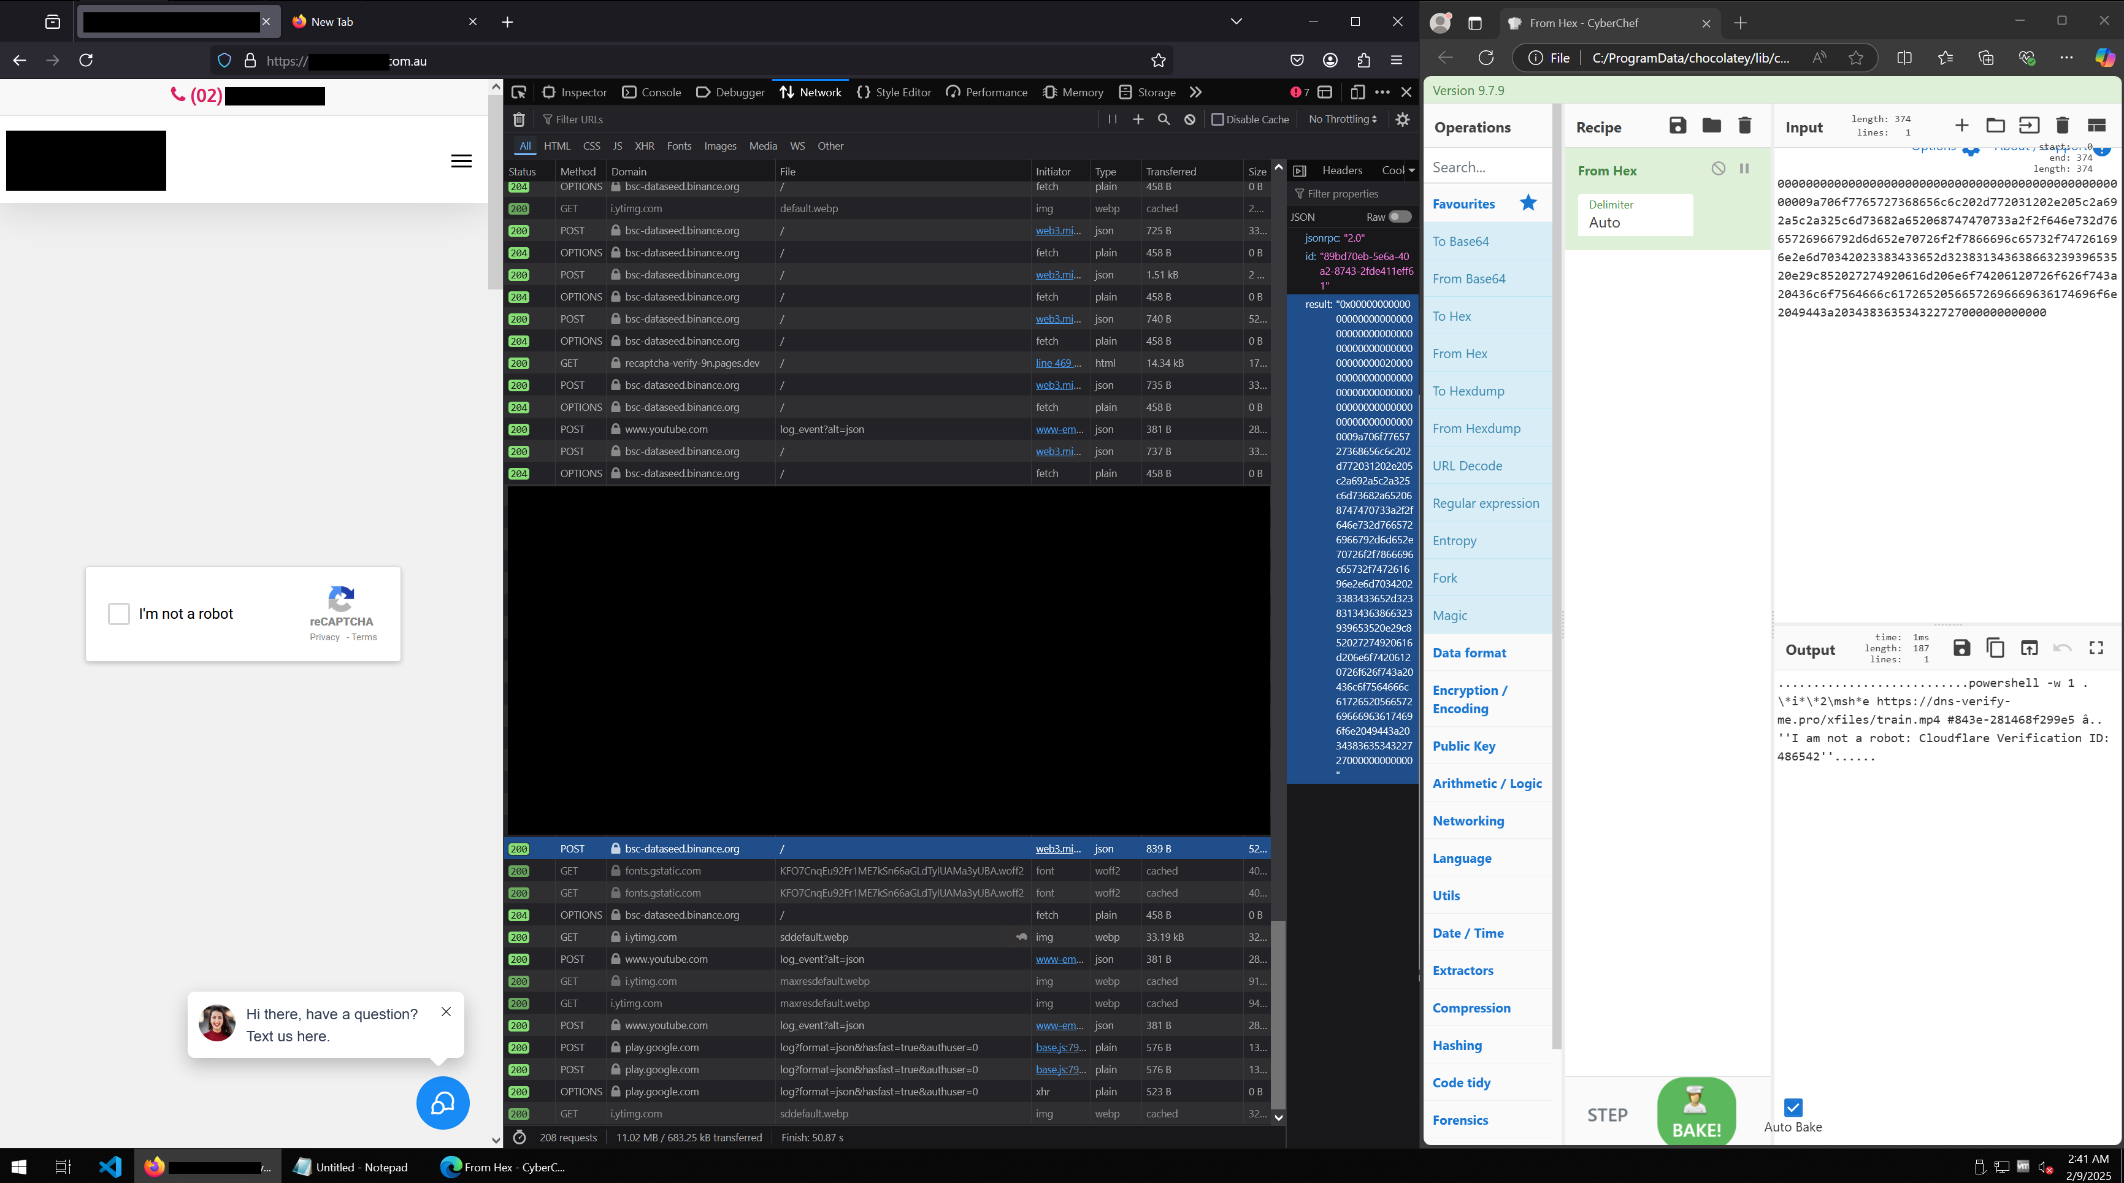The image size is (2124, 1183).
Task: Open request blocking icon in network toolbar
Action: pos(1190,120)
